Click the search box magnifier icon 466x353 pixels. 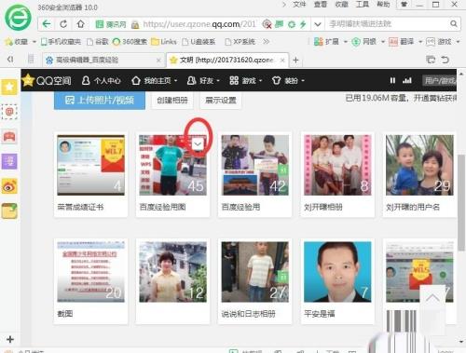[x=454, y=23]
